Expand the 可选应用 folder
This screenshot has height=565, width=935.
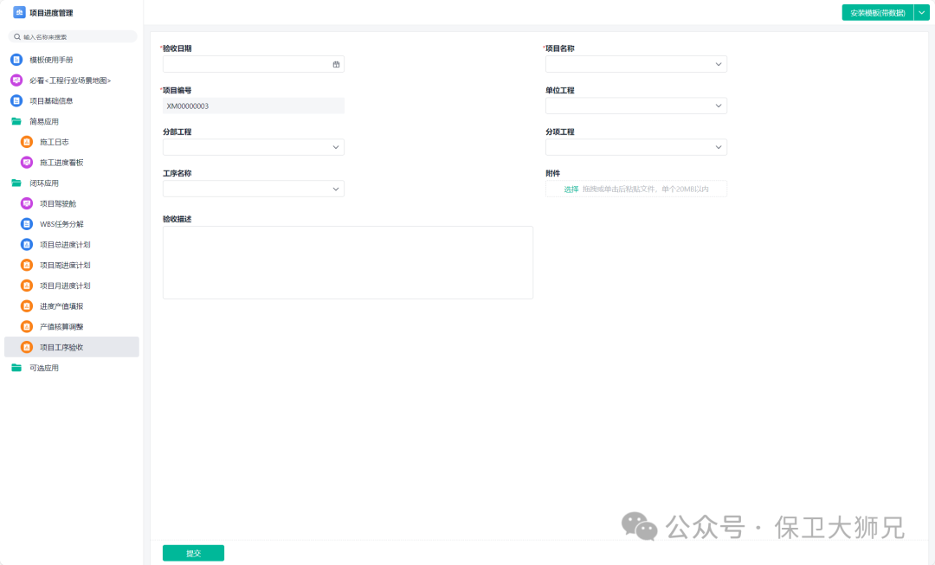(x=16, y=368)
